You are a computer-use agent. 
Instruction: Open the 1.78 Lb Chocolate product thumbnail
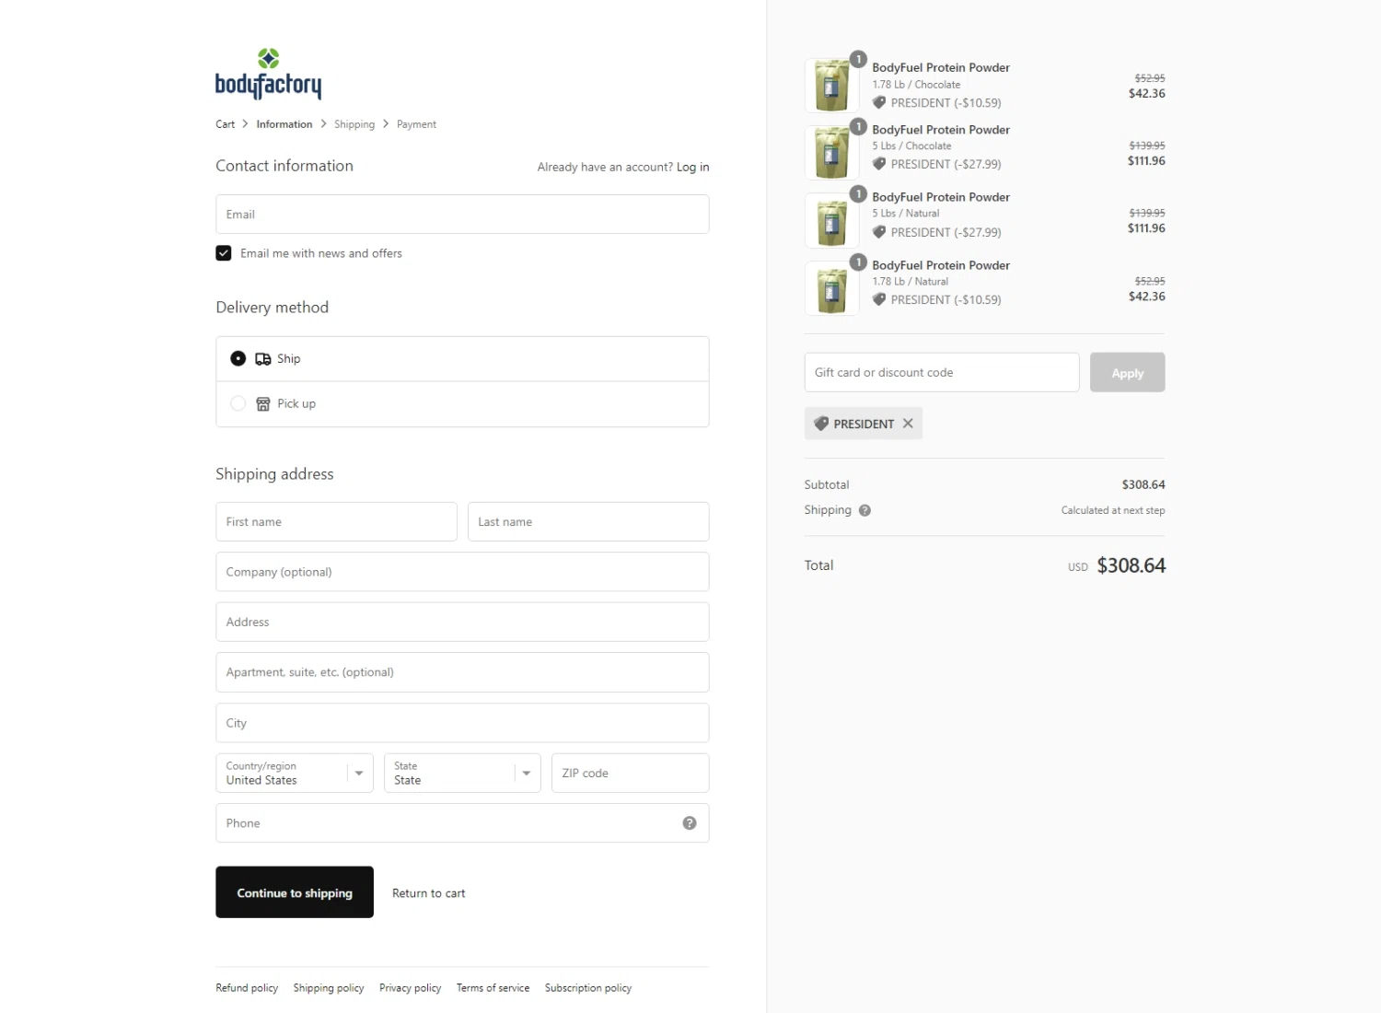831,86
